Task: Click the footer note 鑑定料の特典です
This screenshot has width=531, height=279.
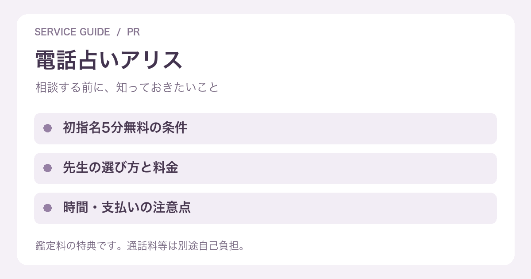Action: pos(76,245)
